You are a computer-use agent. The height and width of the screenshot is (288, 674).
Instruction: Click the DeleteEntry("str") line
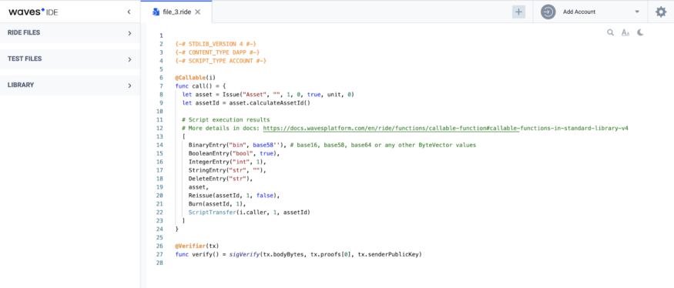click(x=220, y=179)
